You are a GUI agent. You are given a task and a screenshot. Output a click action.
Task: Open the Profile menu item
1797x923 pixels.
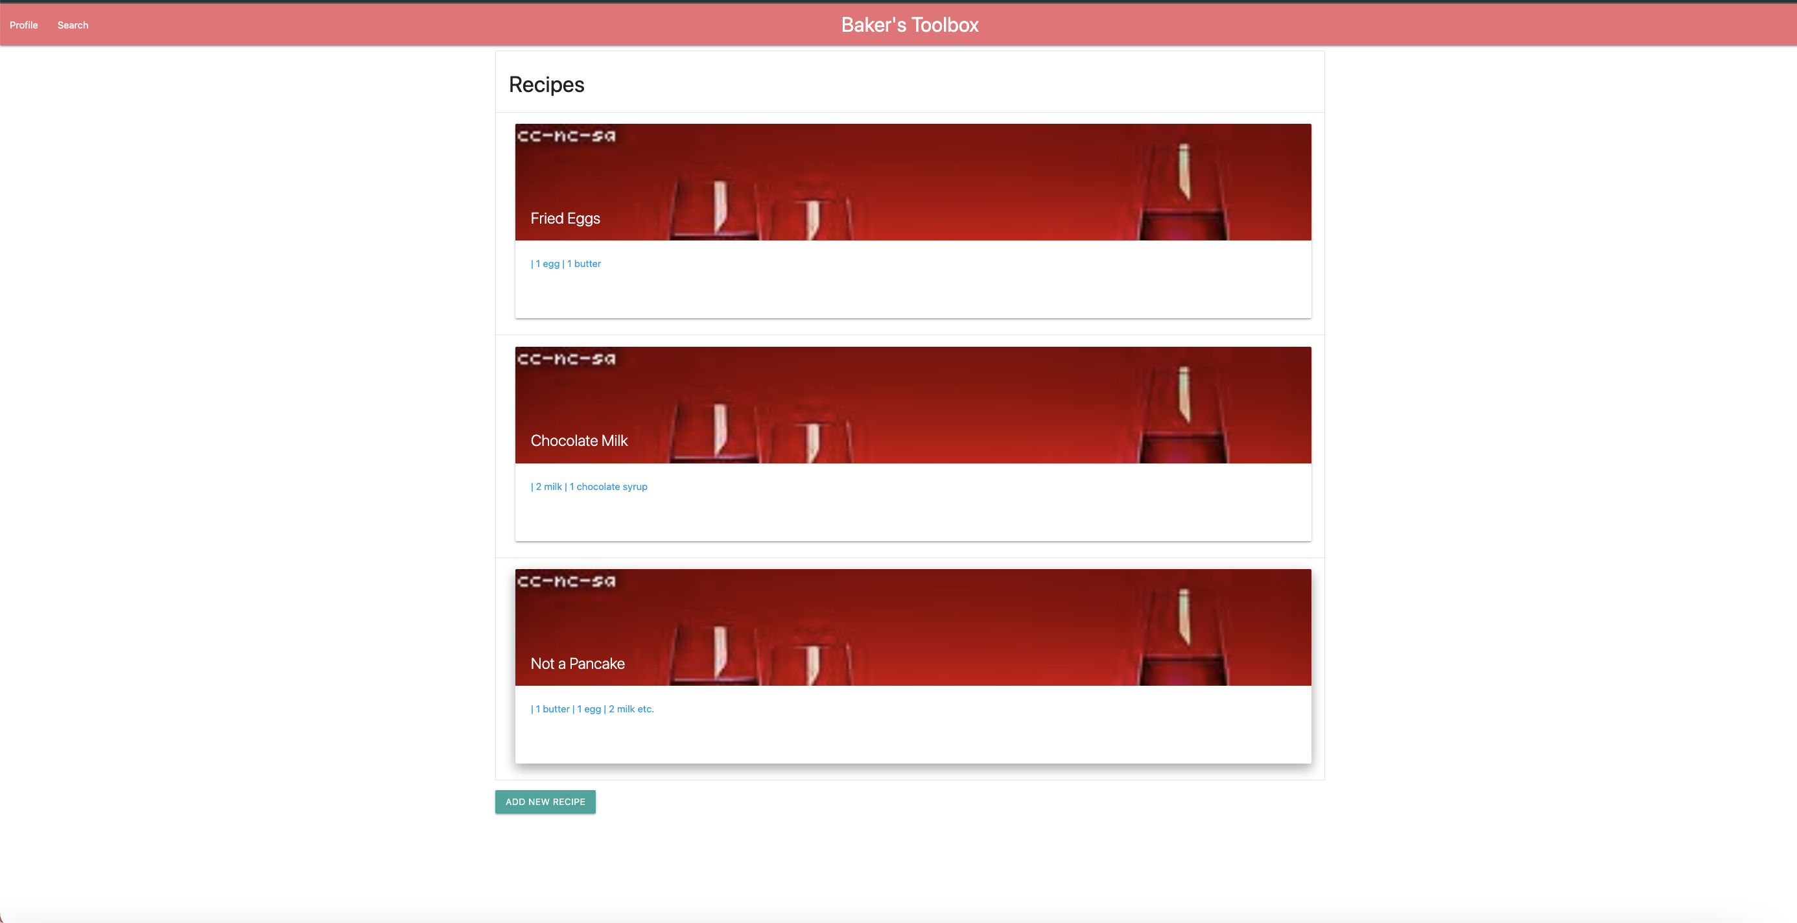point(23,25)
